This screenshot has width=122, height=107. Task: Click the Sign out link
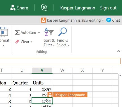[108, 8]
